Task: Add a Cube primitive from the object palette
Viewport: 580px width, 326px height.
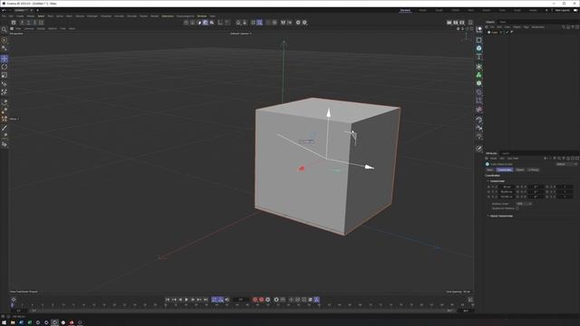Action: tap(479, 48)
